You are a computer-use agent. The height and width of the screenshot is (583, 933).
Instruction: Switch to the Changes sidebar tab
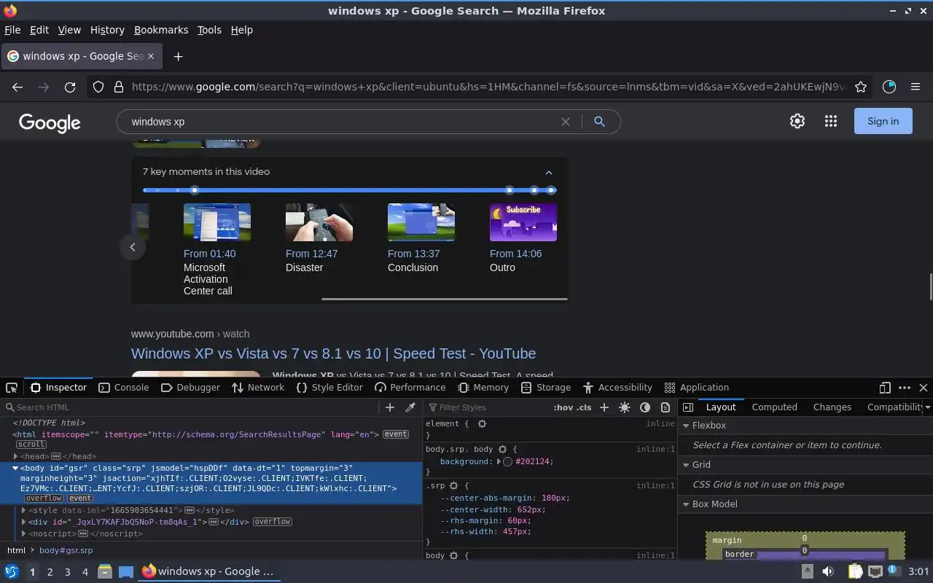click(832, 407)
